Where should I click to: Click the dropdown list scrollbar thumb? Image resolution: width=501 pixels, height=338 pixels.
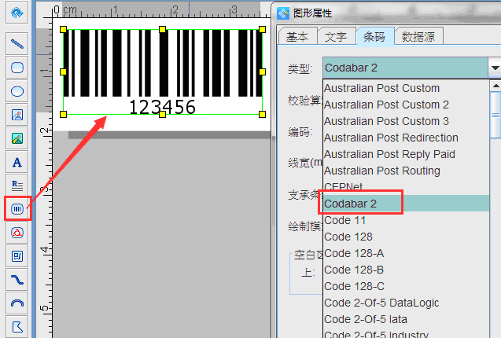coord(495,115)
